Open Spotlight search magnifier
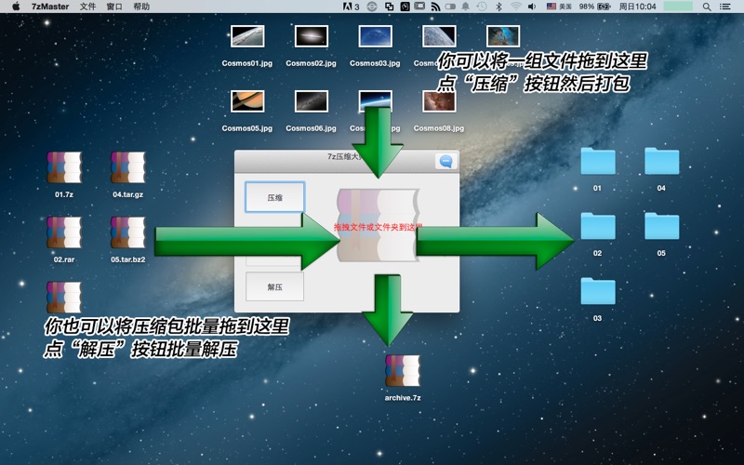744x465 pixels. click(707, 7)
